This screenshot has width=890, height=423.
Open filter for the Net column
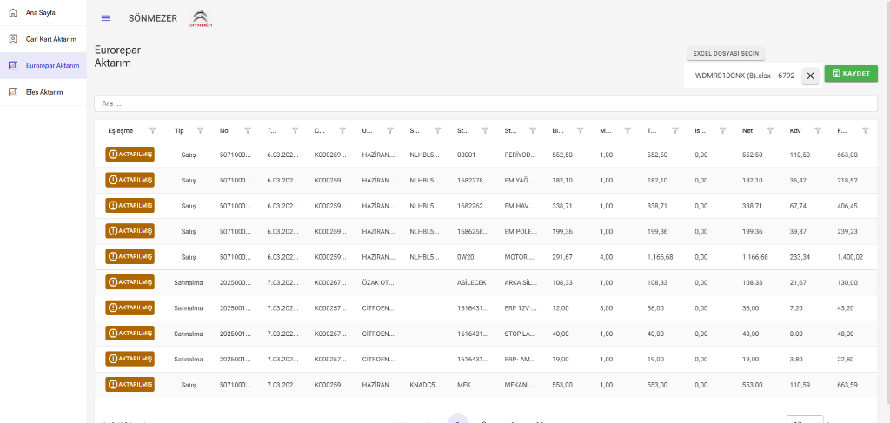pos(770,131)
